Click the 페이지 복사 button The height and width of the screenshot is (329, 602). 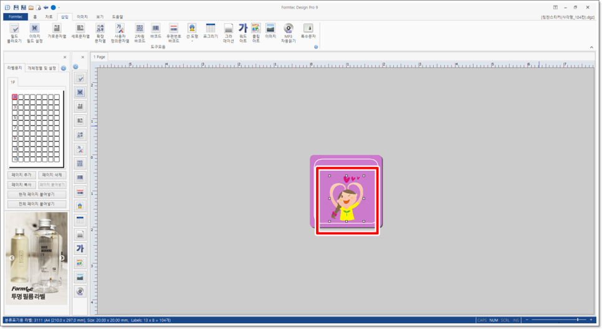[x=21, y=184]
